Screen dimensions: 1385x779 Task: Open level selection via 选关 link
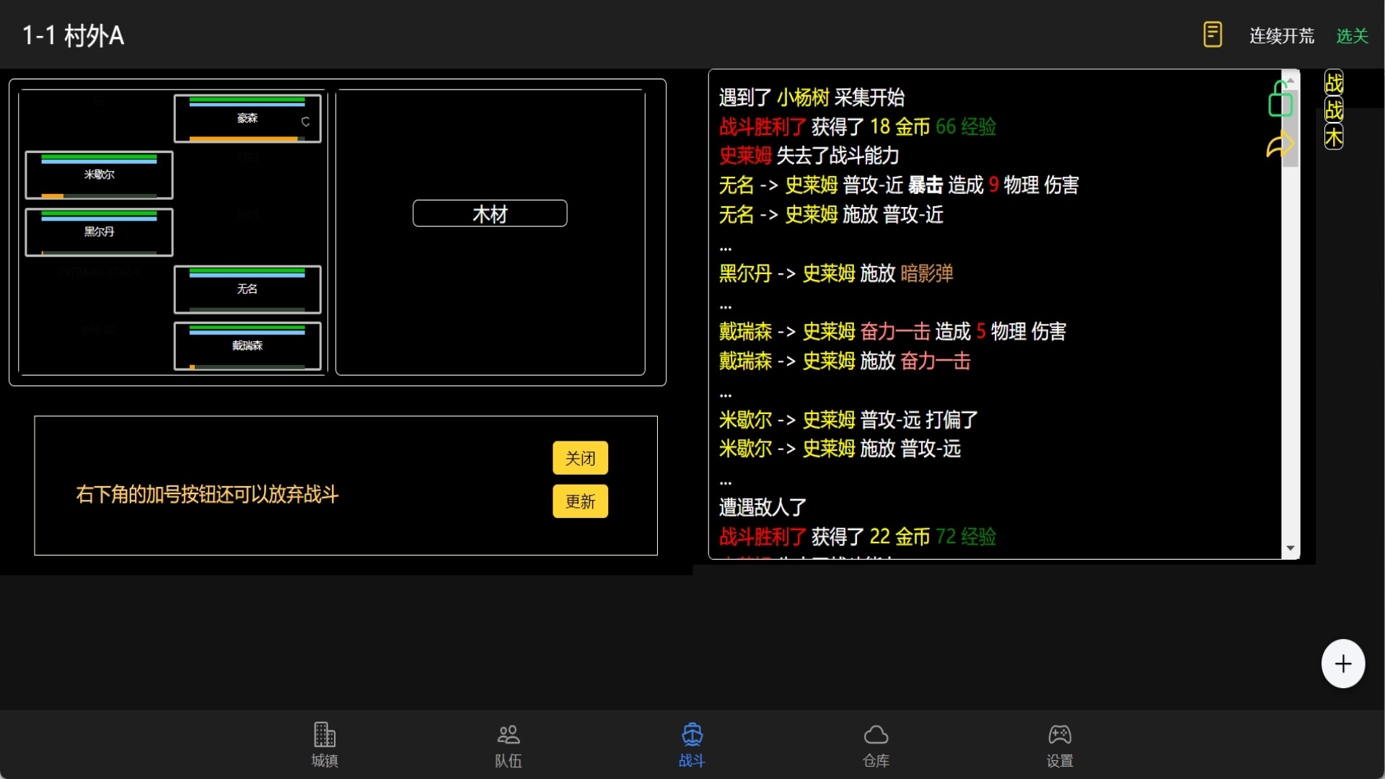pos(1352,35)
